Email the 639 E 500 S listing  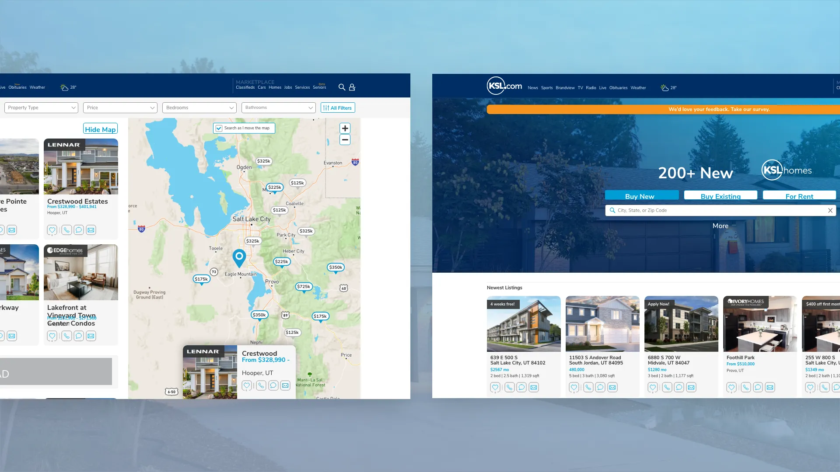coord(534,387)
